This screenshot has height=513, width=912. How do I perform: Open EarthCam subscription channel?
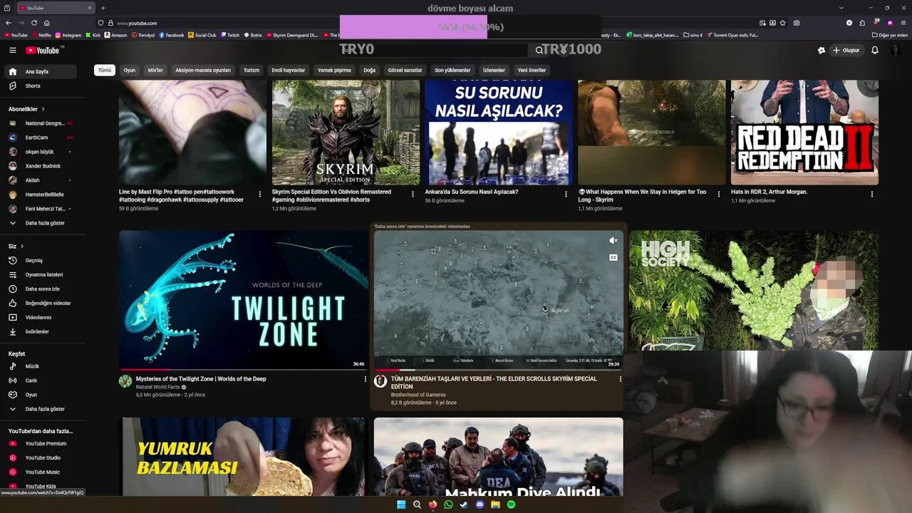[40, 138]
